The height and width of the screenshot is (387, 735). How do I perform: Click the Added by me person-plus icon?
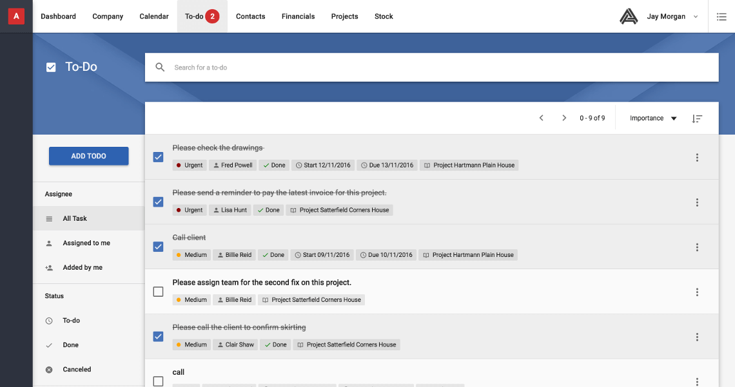pyautogui.click(x=49, y=268)
